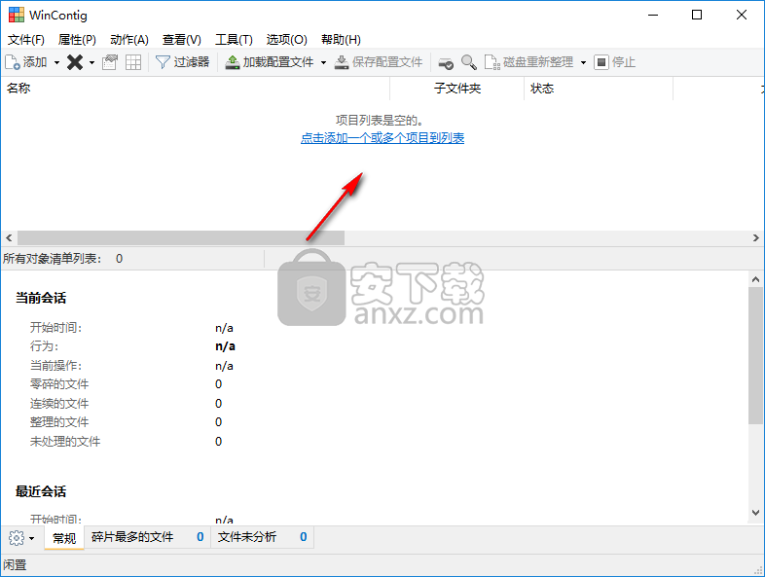Click the horizontal scrollbar left arrow
This screenshot has height=577, width=765.
pos(9,238)
